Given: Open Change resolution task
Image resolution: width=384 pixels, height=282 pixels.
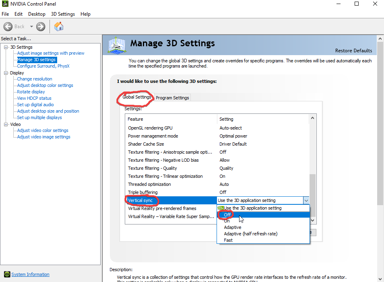Looking at the screenshot, I should [35, 79].
